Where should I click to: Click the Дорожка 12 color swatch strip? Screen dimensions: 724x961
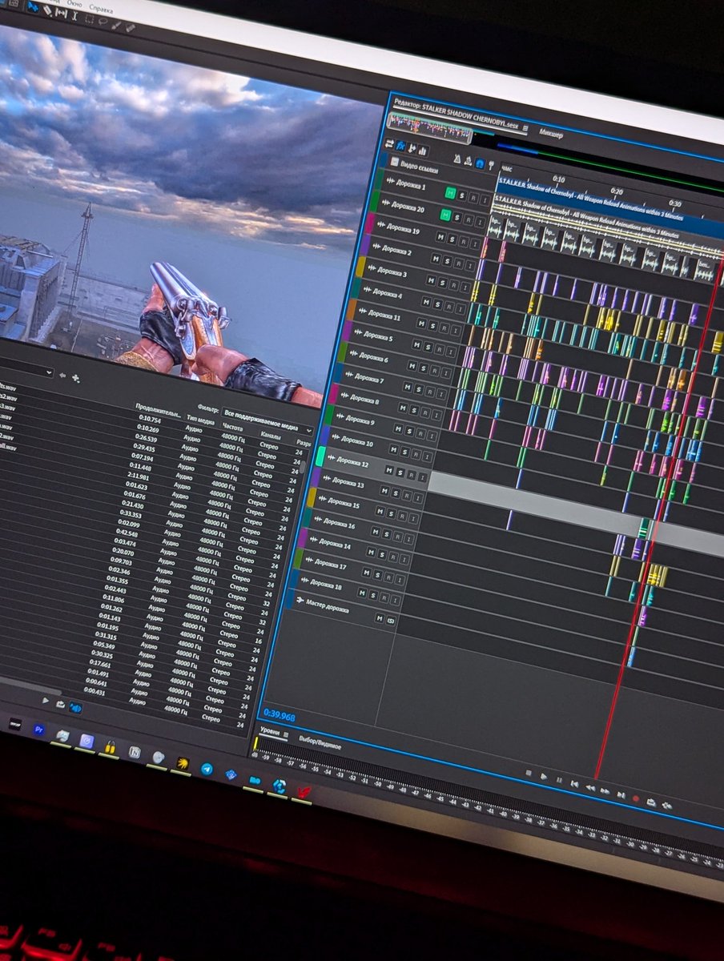pos(320,456)
